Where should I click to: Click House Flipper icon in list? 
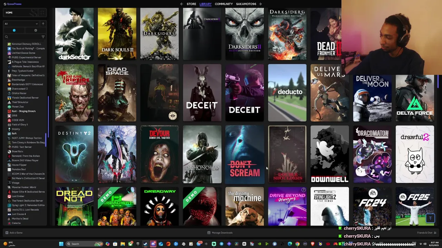[9, 165]
